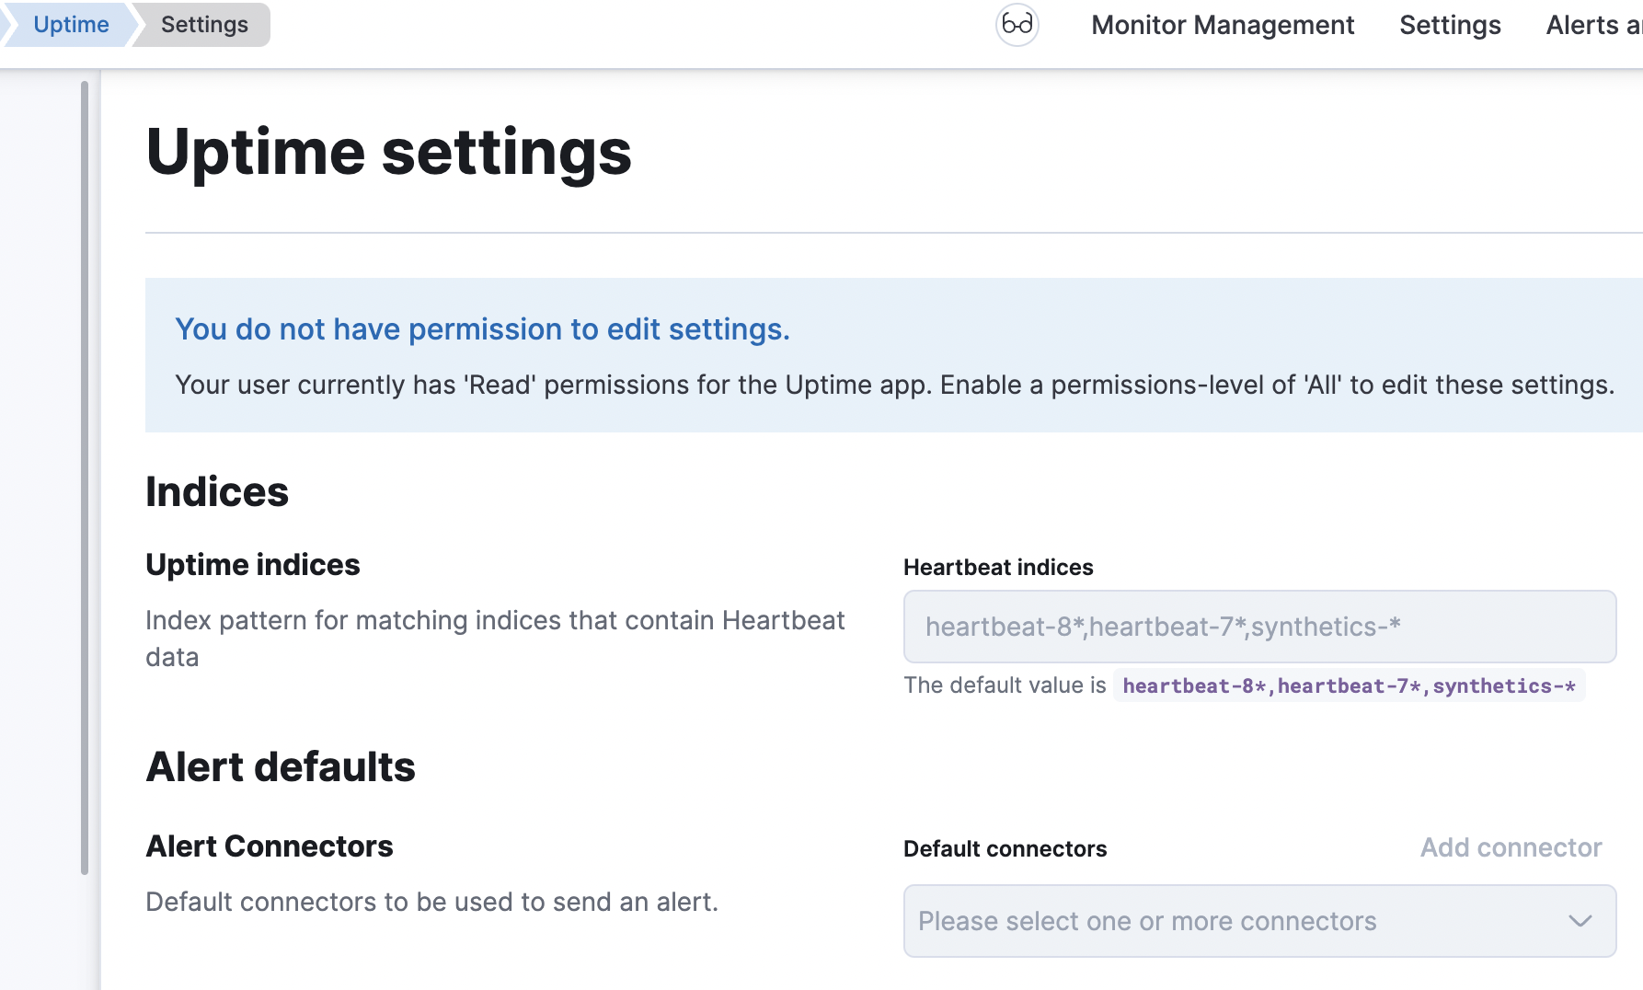Click the Indices section heading
Image resolution: width=1643 pixels, height=990 pixels.
tap(217, 492)
